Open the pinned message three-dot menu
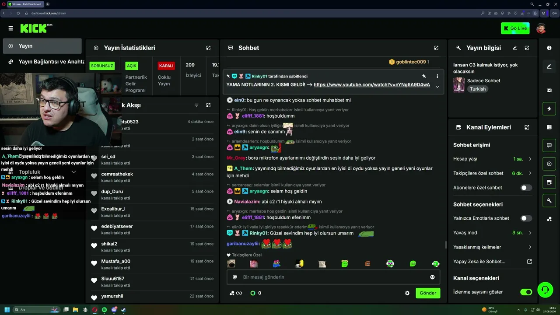This screenshot has height=315, width=560. pos(437,76)
